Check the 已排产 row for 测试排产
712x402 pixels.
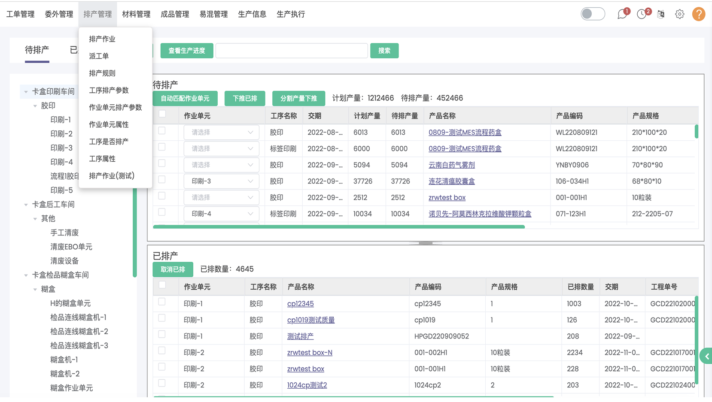tap(162, 335)
